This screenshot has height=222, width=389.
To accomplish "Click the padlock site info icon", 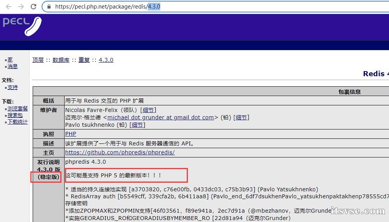I will click(49, 7).
